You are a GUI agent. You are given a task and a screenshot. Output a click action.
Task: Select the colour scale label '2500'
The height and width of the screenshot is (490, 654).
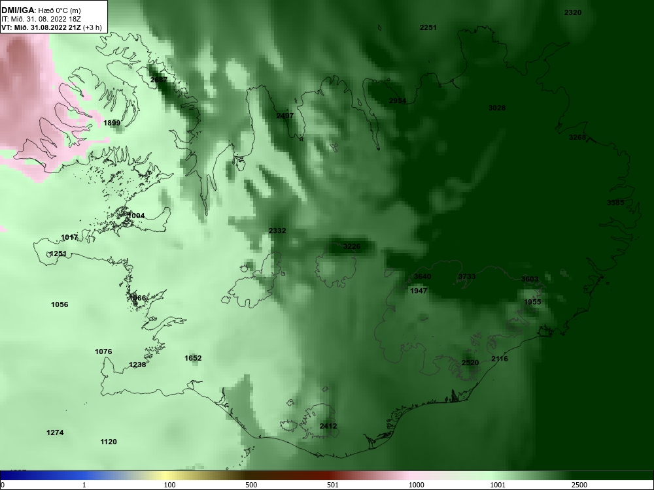[579, 485]
